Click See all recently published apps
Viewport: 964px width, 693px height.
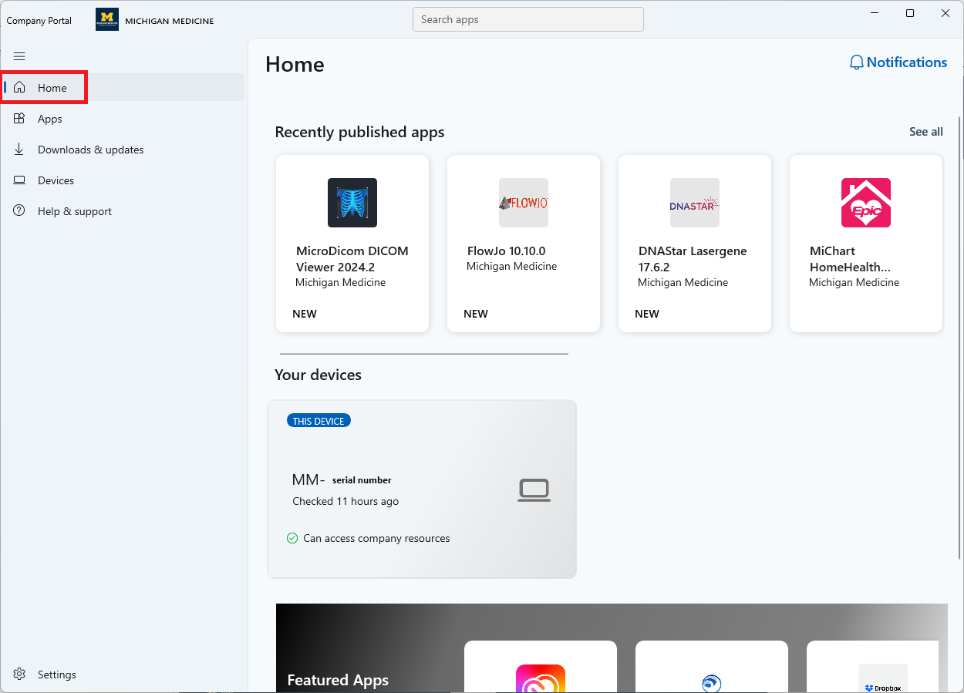pyautogui.click(x=925, y=132)
